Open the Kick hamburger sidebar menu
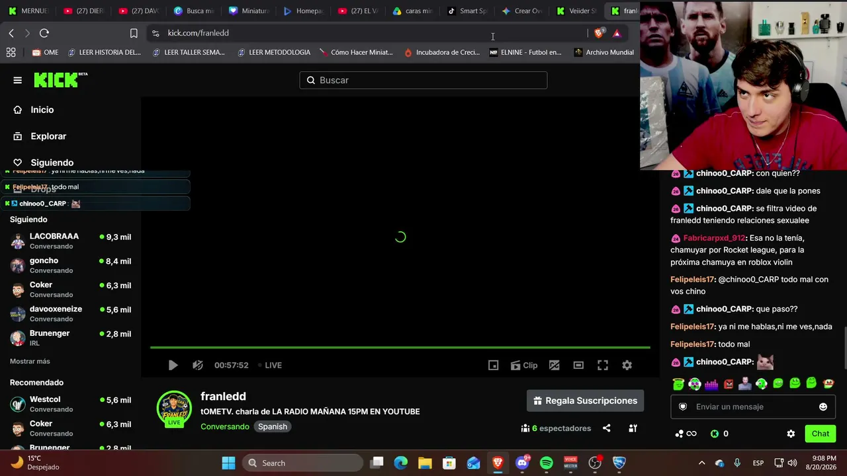847x476 pixels. [17, 80]
